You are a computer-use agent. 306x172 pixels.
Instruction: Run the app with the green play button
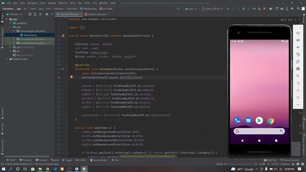point(228,9)
